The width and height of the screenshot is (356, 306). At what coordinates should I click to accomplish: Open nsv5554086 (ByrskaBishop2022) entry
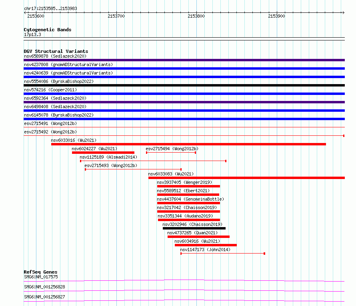pos(59,81)
